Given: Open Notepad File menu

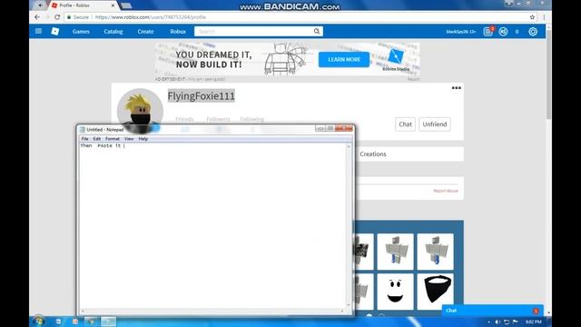Looking at the screenshot, I should pos(84,139).
